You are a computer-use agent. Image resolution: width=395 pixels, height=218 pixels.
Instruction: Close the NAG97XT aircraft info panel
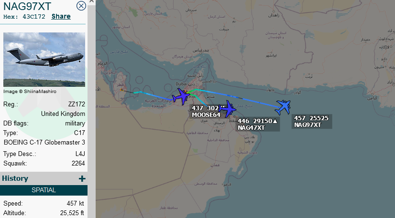pos(81,6)
